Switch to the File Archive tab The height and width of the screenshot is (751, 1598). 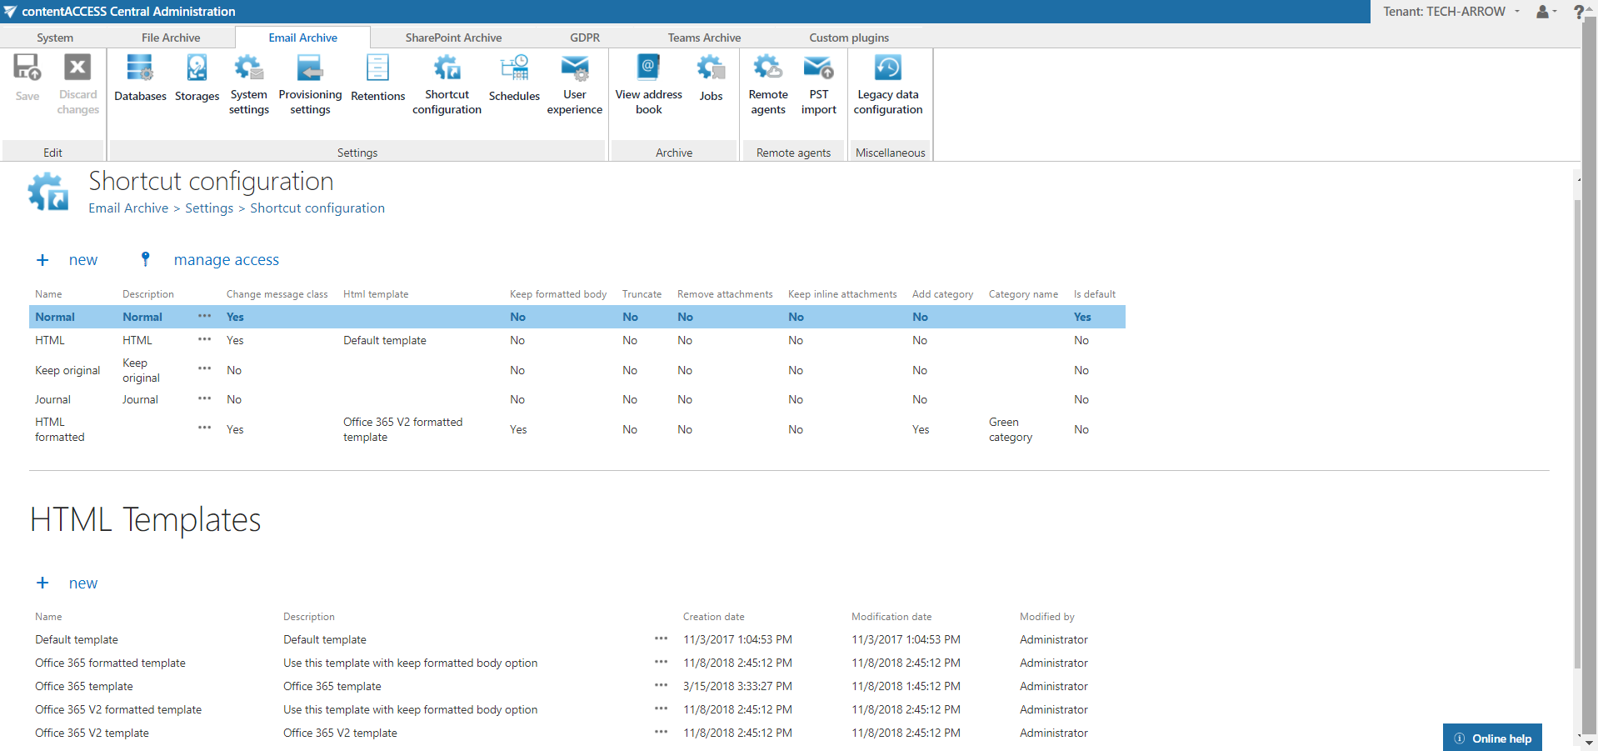coord(171,38)
